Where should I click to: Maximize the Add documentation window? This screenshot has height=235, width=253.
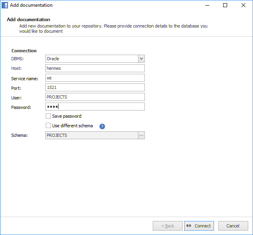[225, 5]
